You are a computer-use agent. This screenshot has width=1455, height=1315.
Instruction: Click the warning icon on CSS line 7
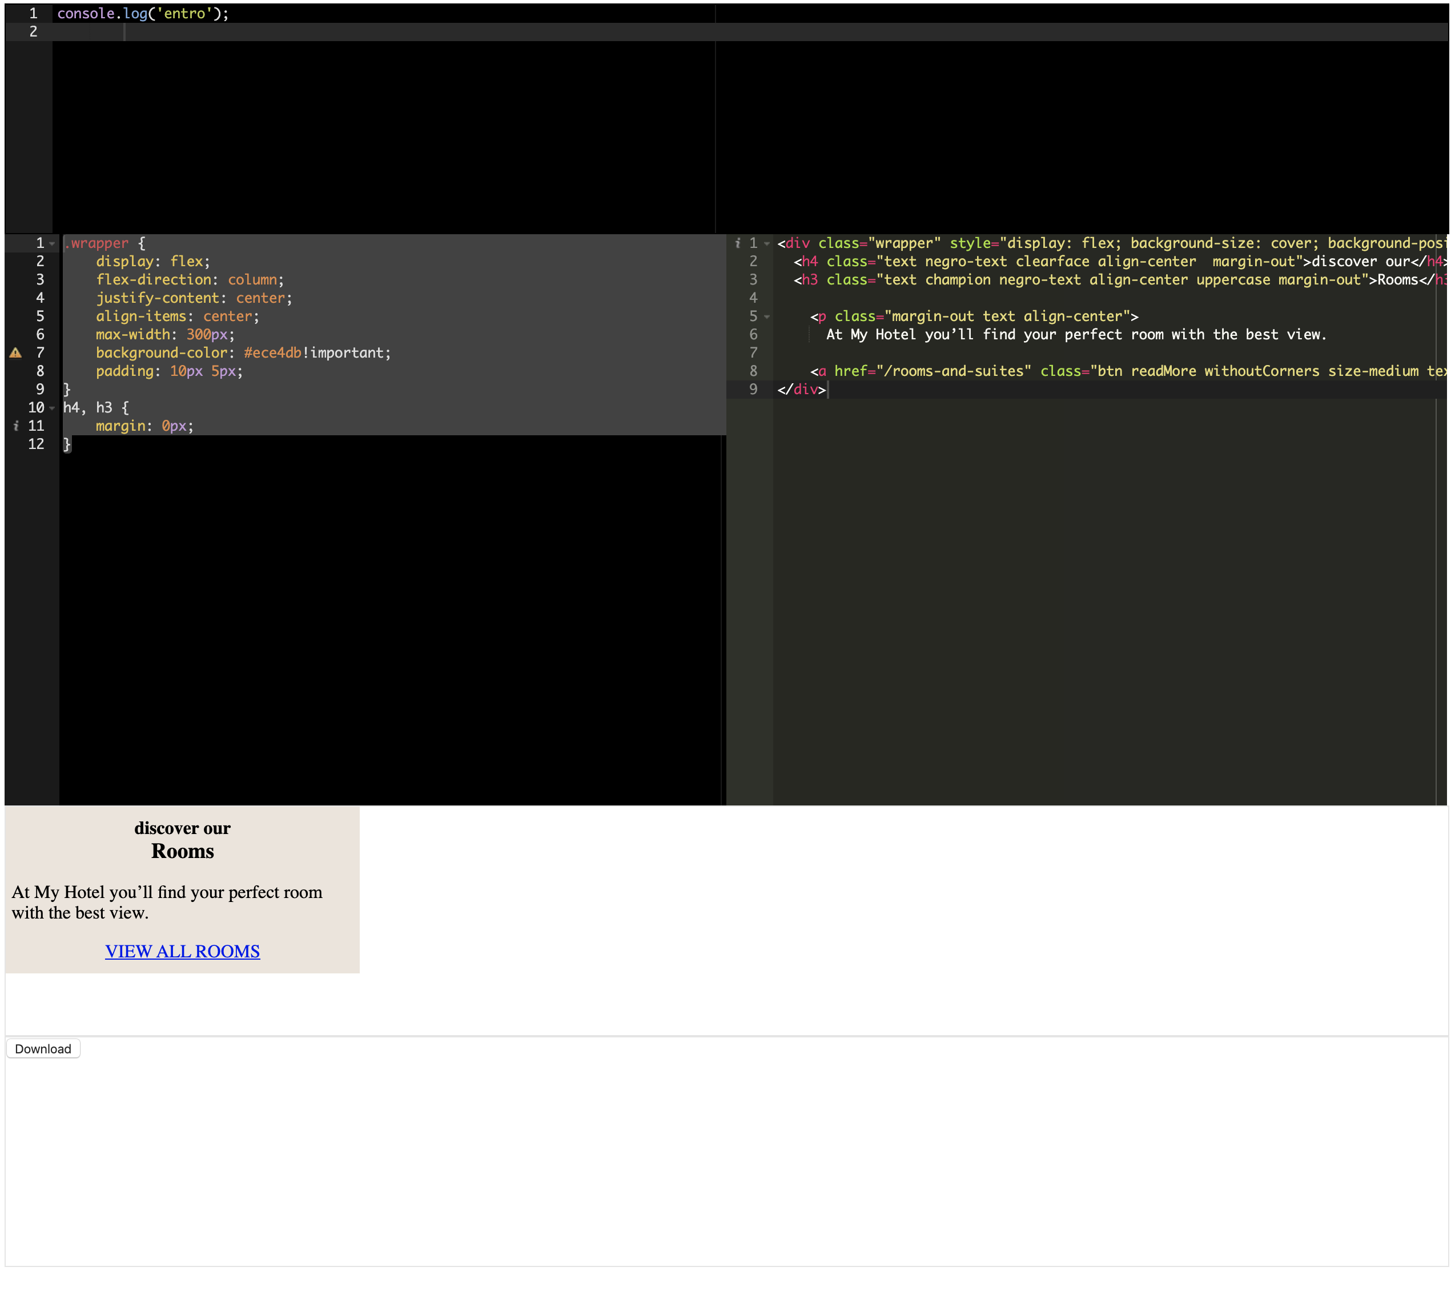pos(15,353)
